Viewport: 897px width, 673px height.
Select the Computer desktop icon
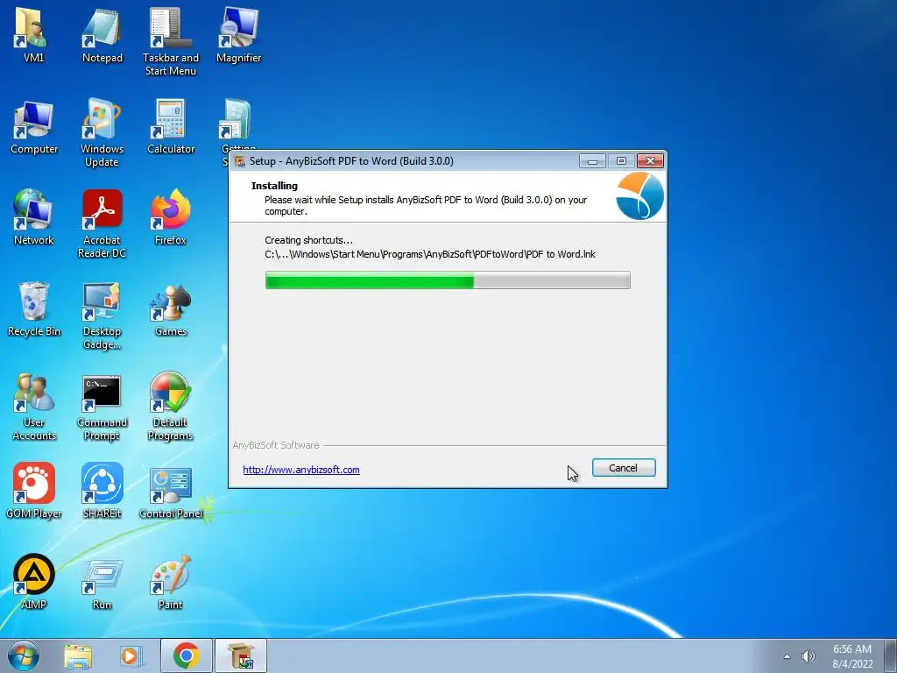coord(34,127)
